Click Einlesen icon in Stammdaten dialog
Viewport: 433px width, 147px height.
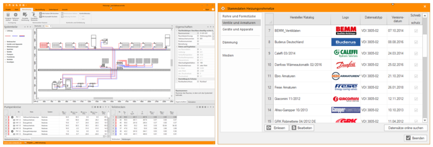coord(269,128)
